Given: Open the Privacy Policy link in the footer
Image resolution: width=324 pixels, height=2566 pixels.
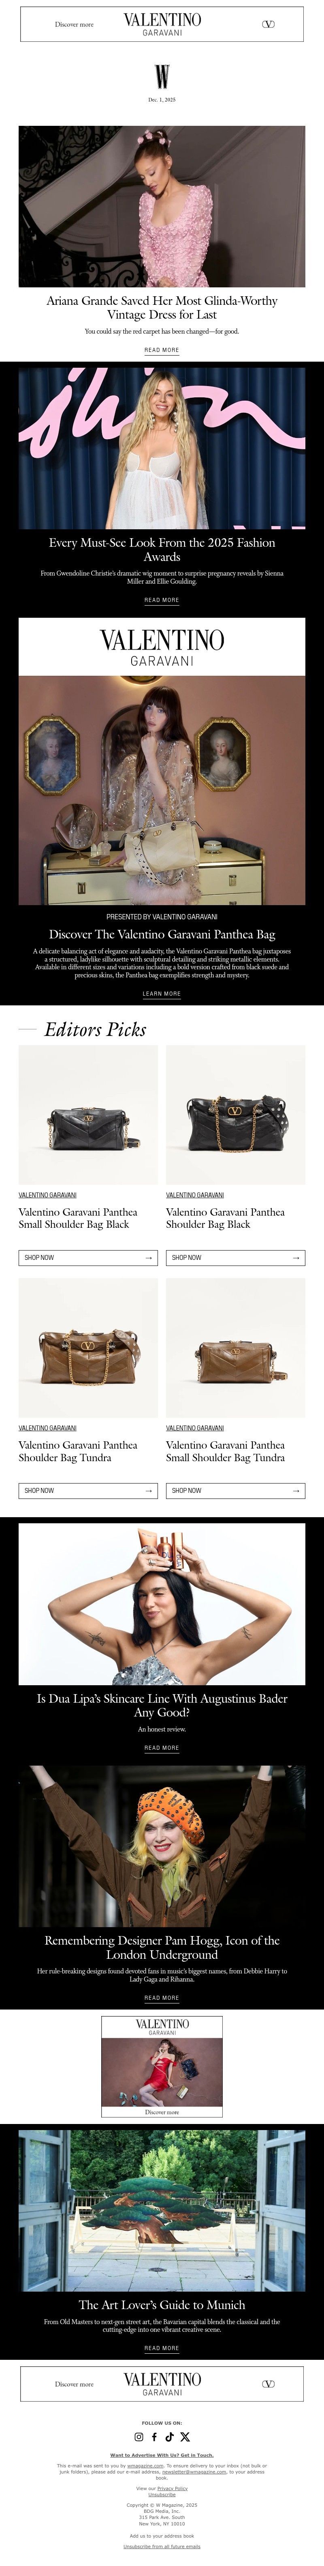Looking at the screenshot, I should tap(172, 2488).
